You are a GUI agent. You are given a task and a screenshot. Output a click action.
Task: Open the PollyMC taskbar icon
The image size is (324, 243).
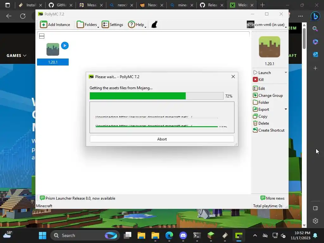[x=239, y=235]
